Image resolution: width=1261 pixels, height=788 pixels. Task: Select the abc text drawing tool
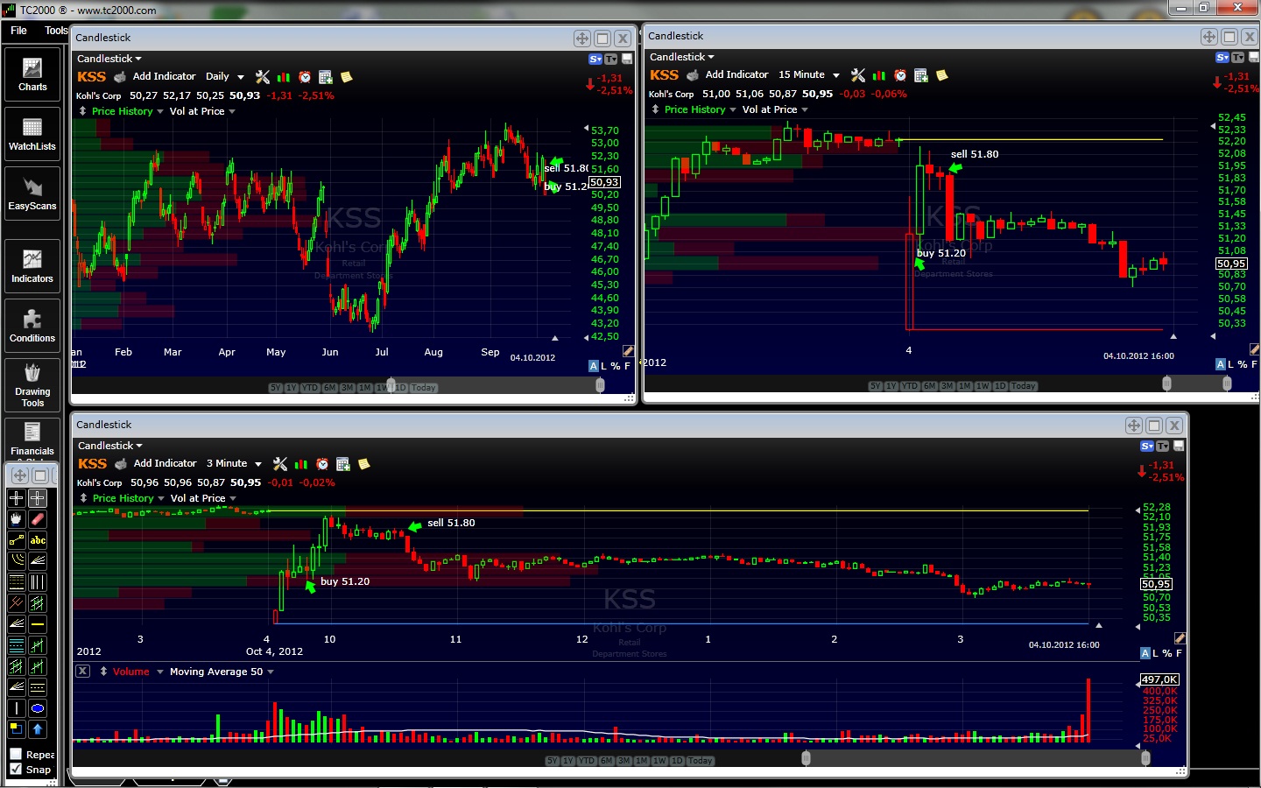pos(38,540)
